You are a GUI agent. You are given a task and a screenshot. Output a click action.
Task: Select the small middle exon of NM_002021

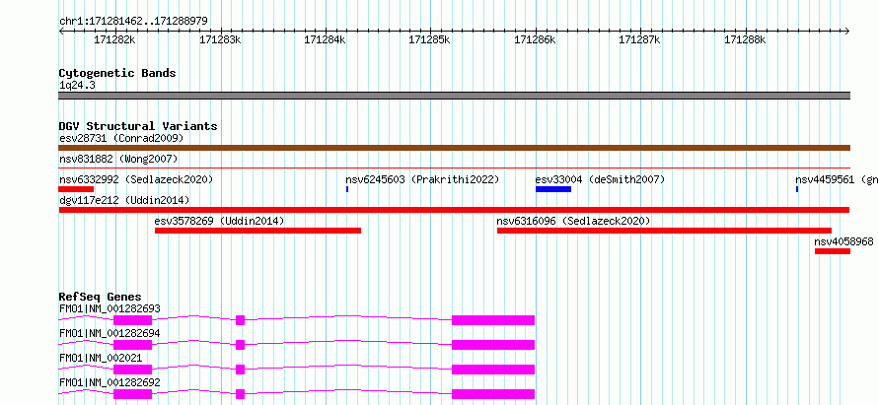[241, 370]
